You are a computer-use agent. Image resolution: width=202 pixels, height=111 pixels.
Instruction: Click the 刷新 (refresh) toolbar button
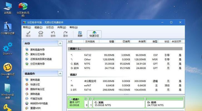click(80, 34)
